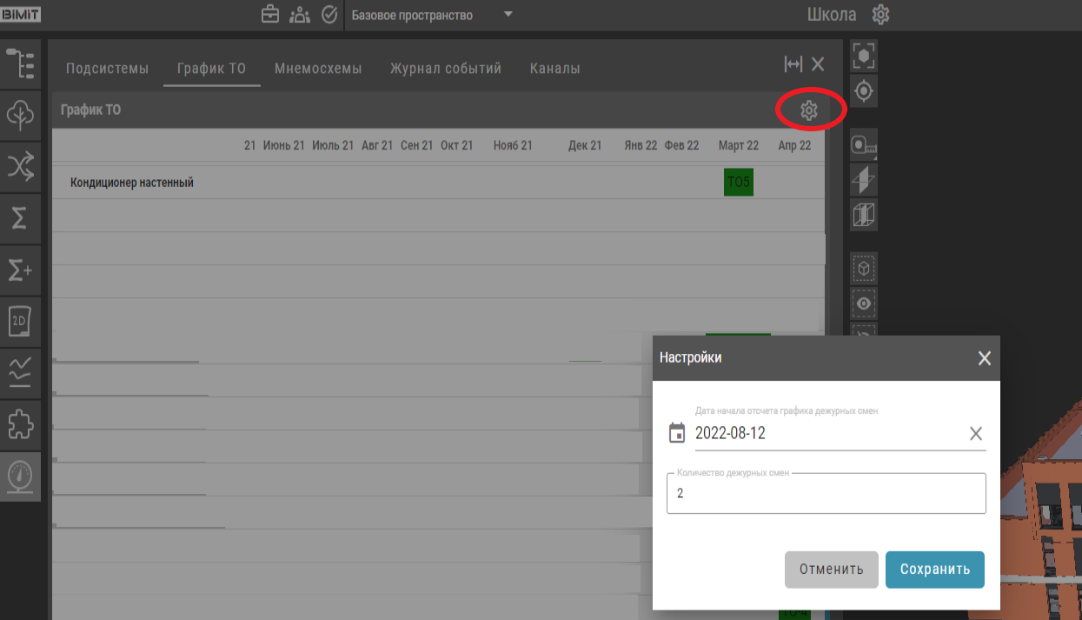Open the puzzle-piece plugins panel
1082x620 pixels.
click(x=20, y=424)
